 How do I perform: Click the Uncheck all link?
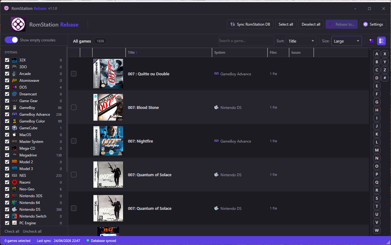click(32, 231)
